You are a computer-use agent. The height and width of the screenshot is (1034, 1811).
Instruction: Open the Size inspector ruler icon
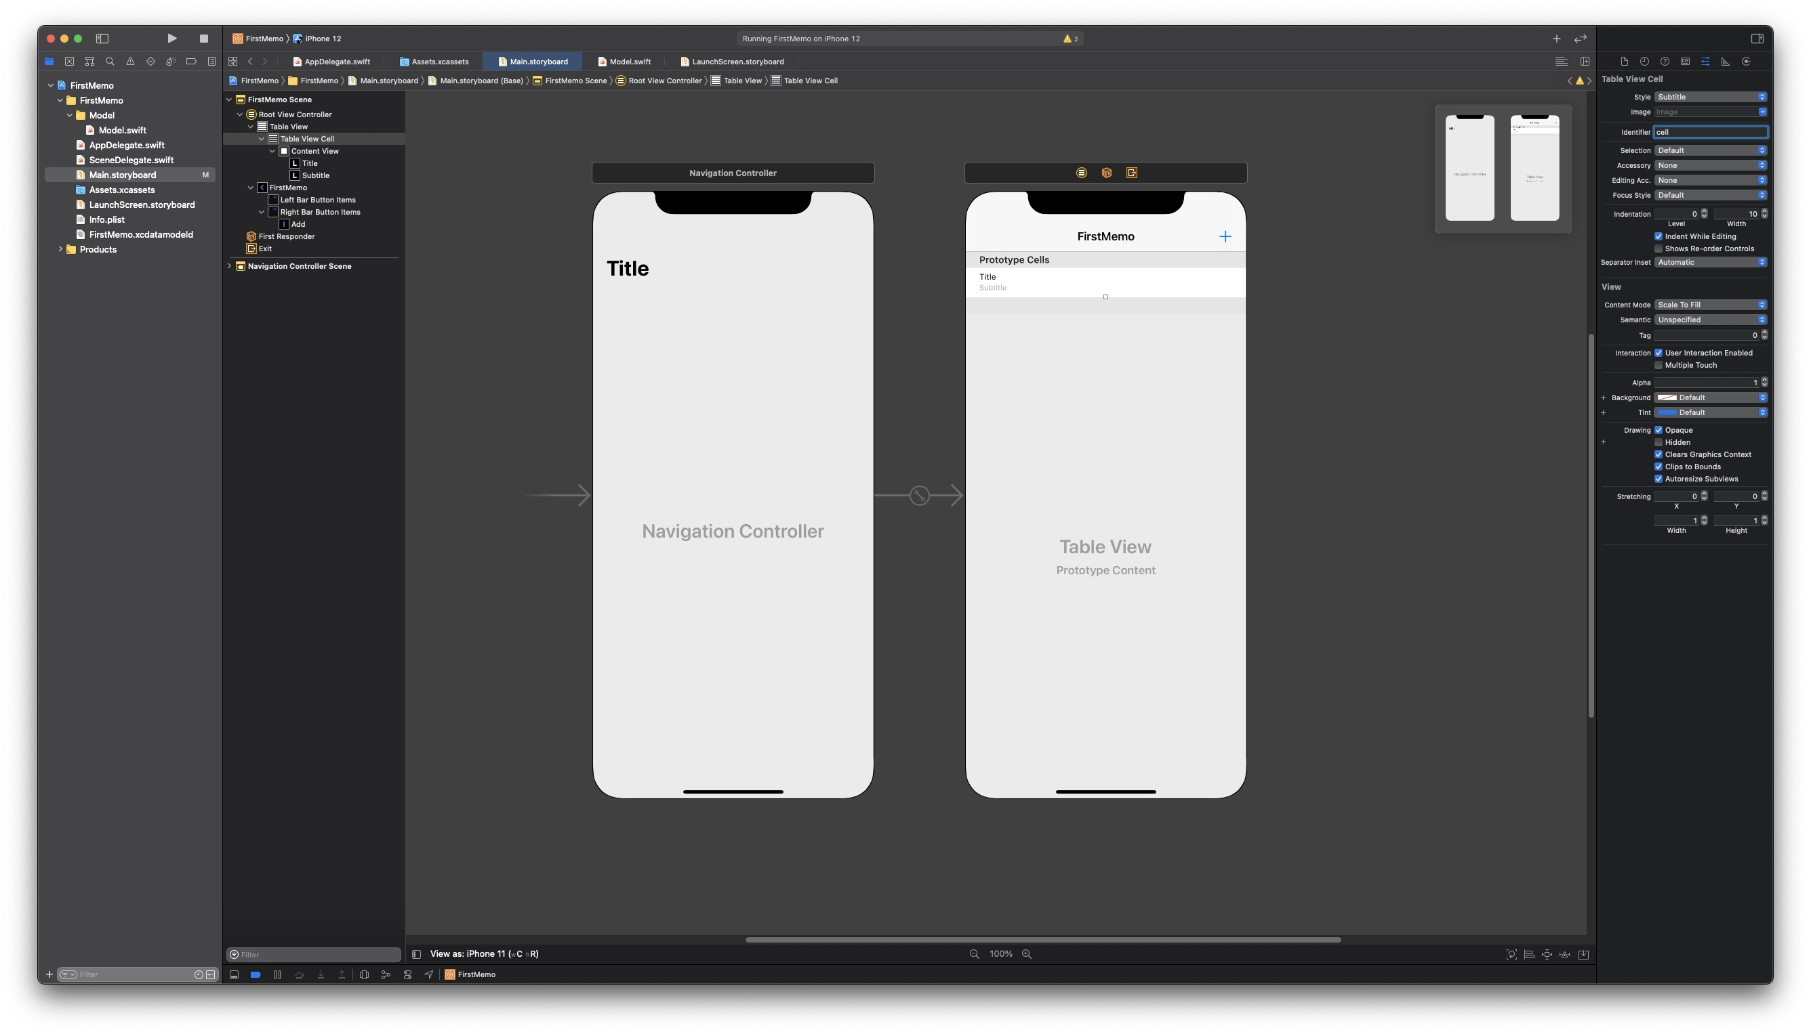click(1725, 62)
